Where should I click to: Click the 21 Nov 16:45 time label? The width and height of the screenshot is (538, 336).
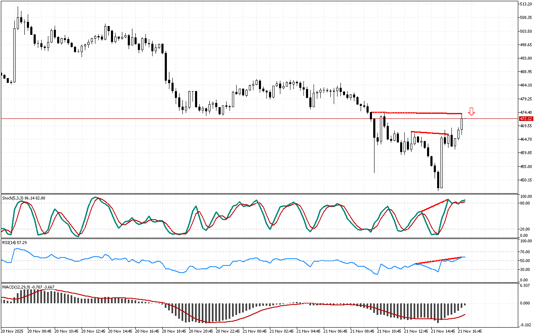(x=470, y=331)
